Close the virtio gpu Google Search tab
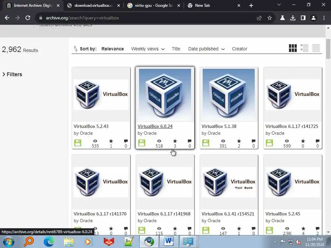The image size is (331, 248). point(178,6)
